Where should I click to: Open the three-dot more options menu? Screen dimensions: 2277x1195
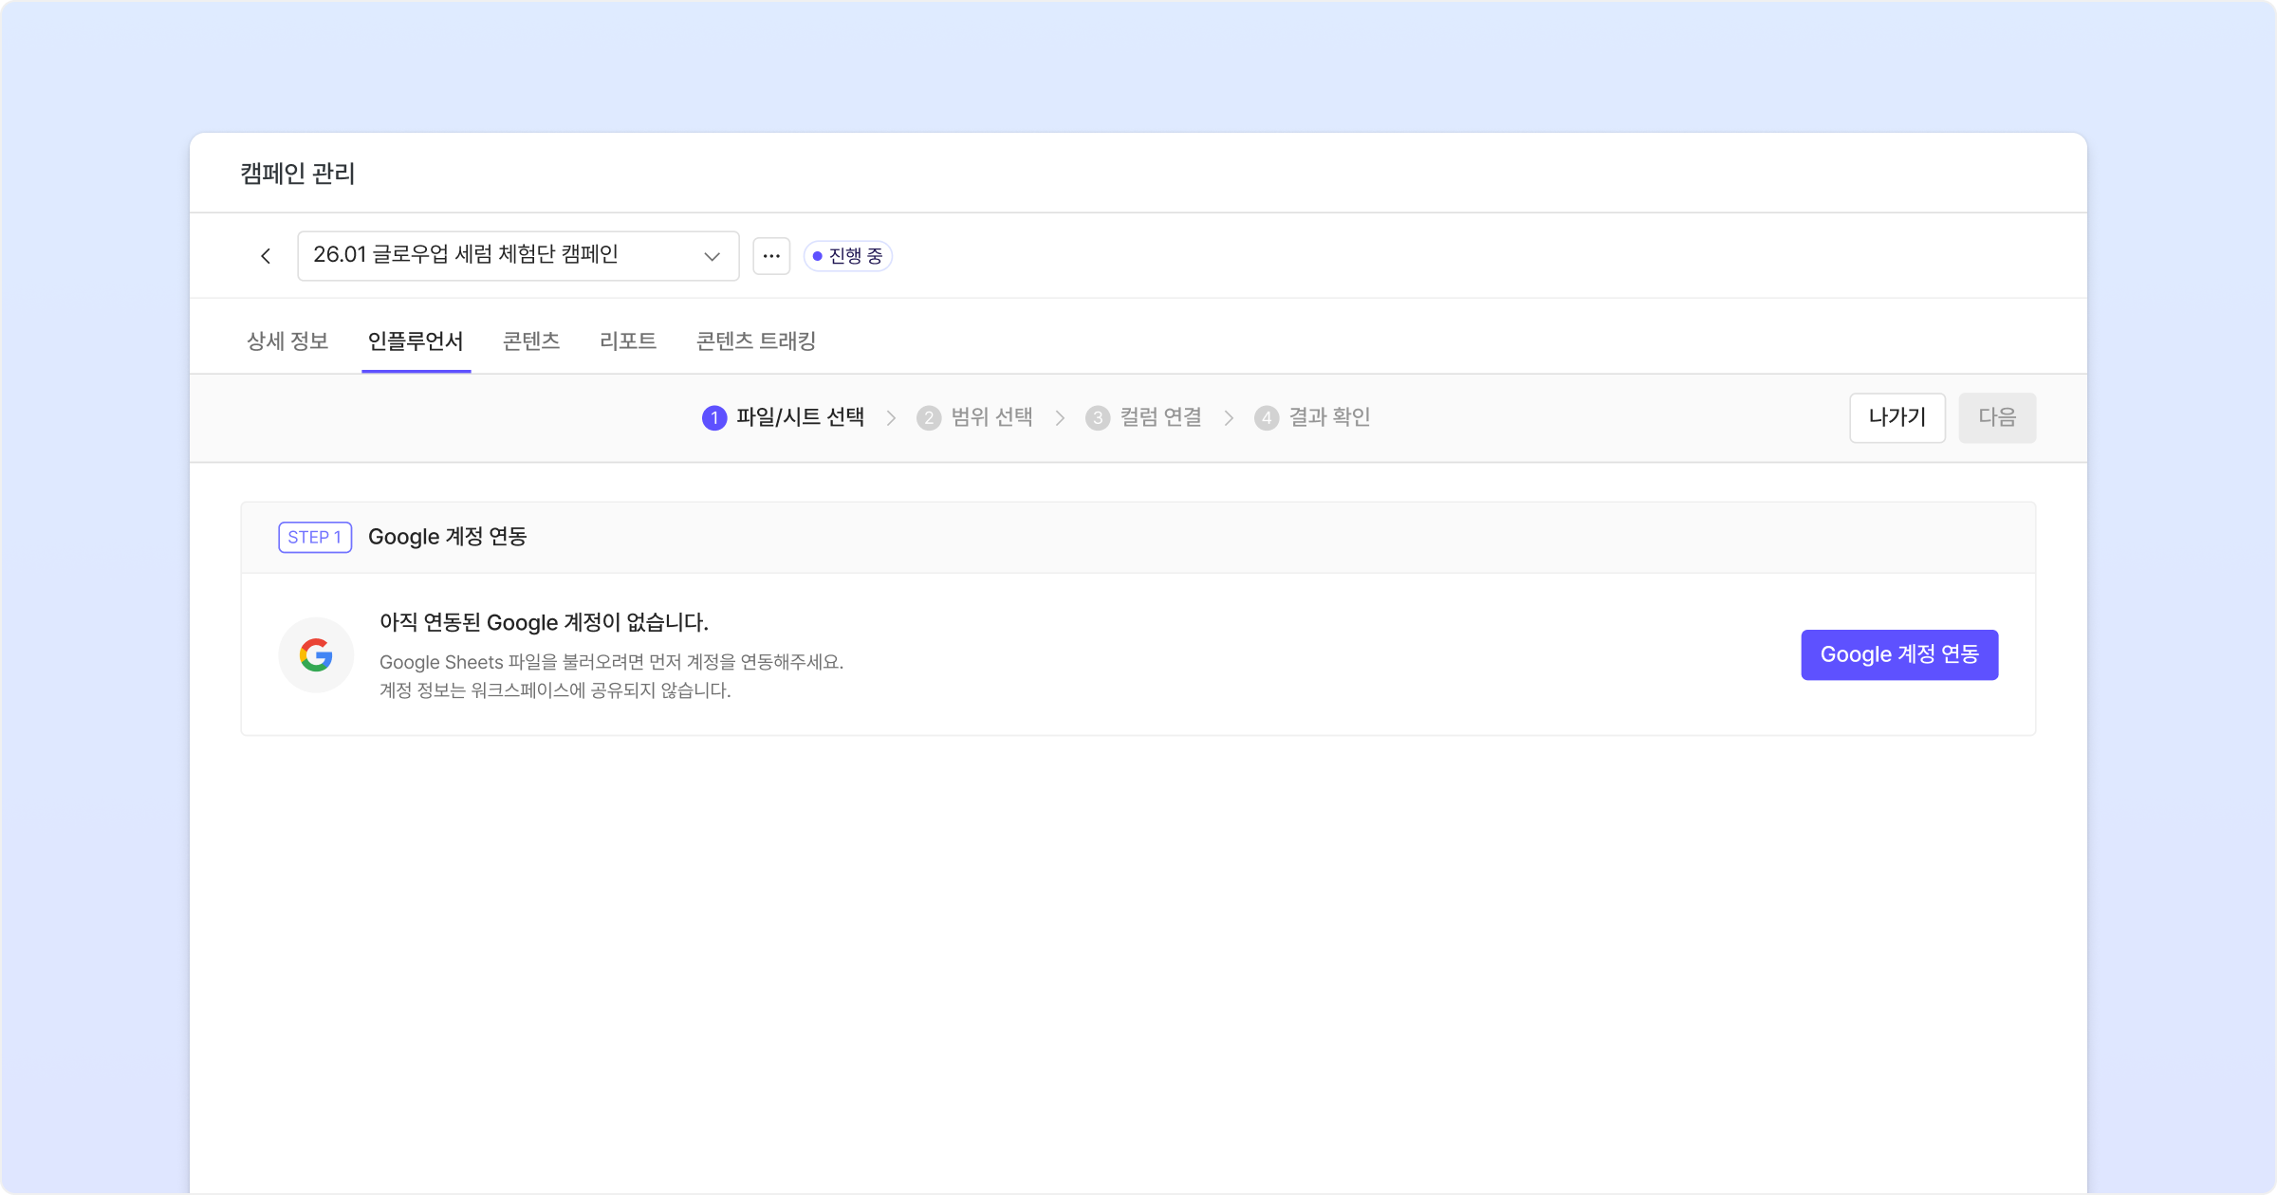coord(771,256)
